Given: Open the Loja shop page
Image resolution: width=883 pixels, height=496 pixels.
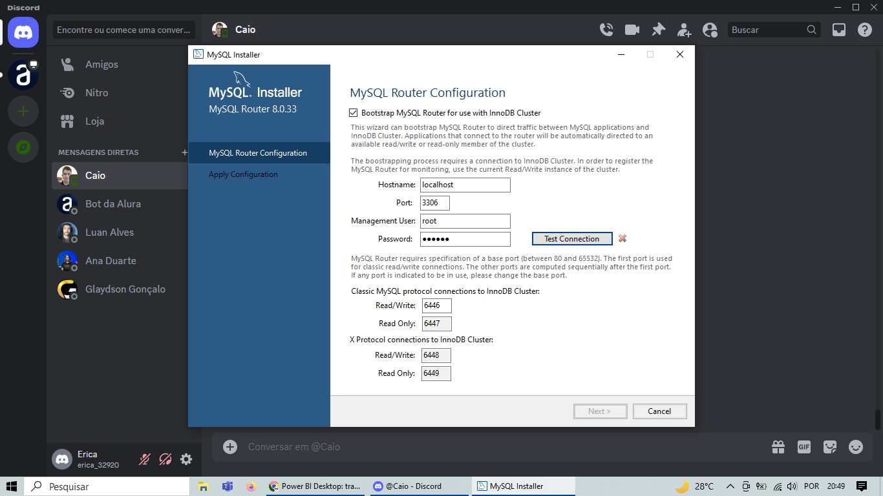Looking at the screenshot, I should click(x=120, y=121).
